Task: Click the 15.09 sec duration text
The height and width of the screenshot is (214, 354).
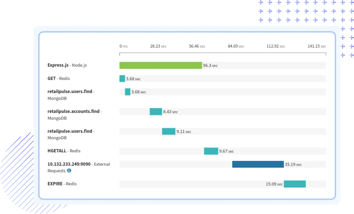Action: pyautogui.click(x=274, y=184)
